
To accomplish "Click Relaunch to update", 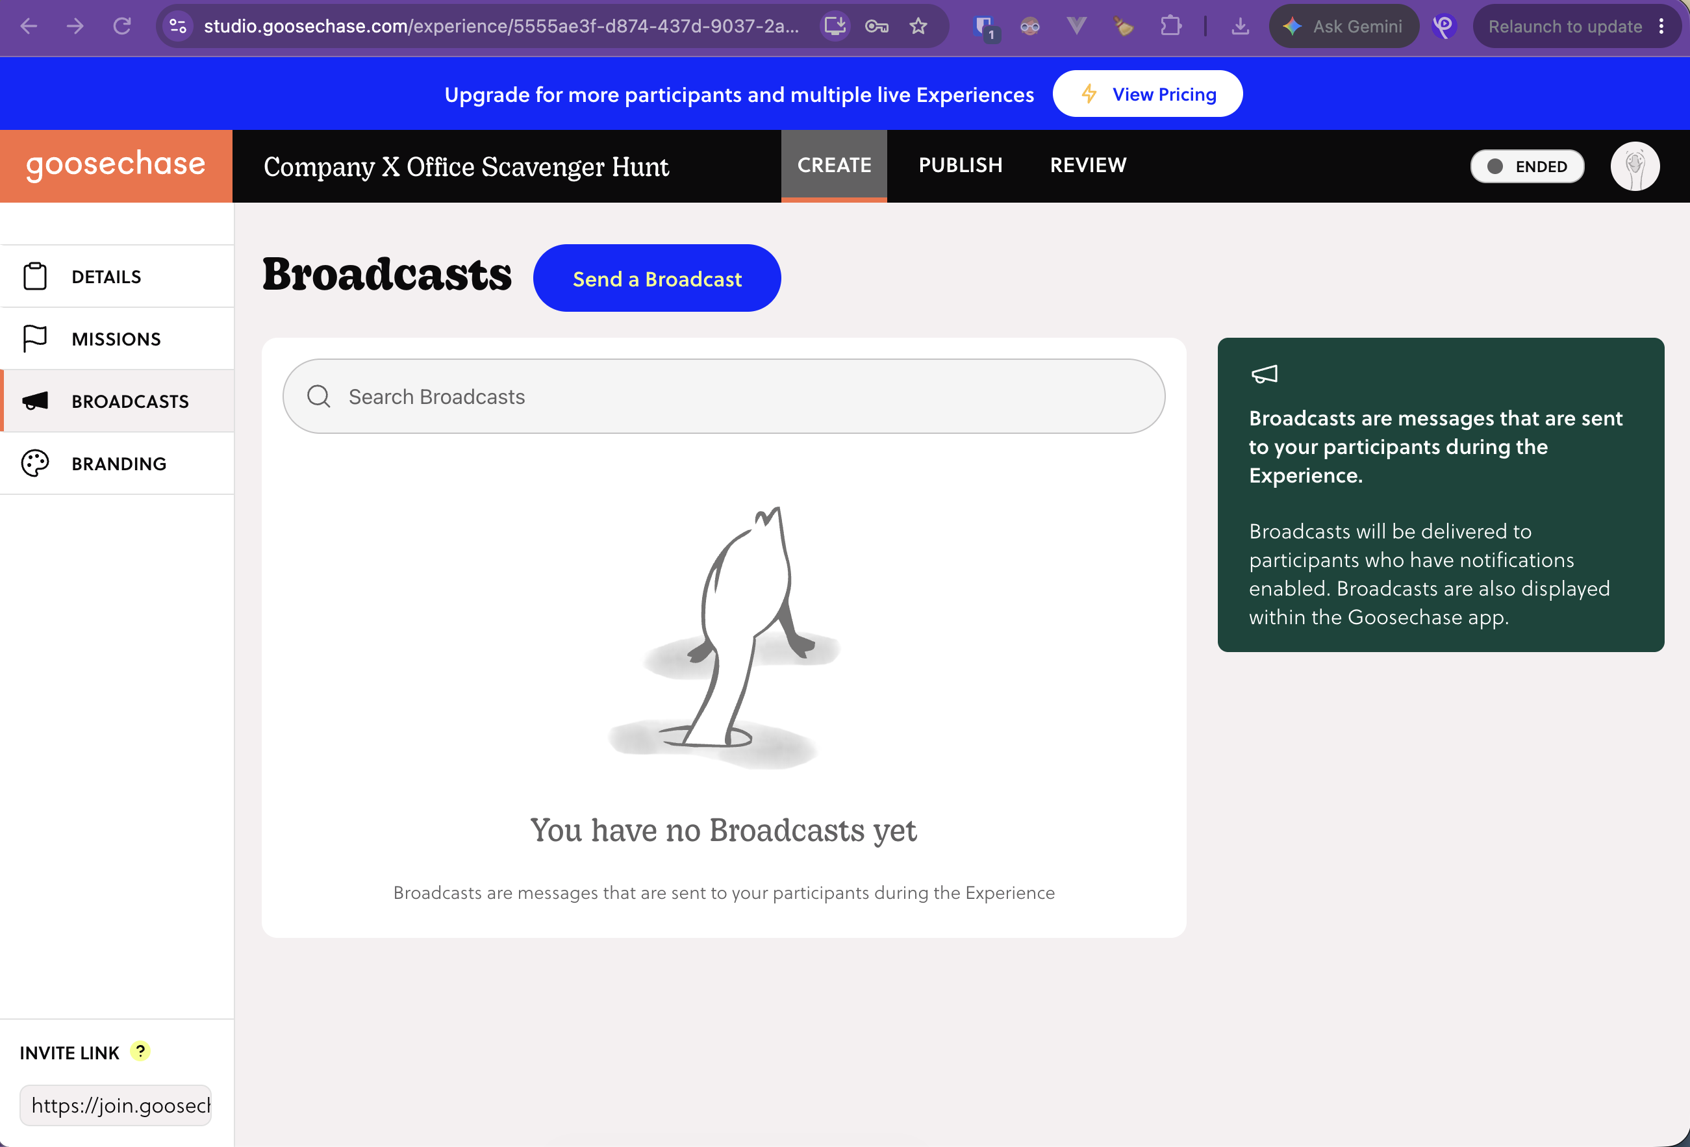I will (1565, 26).
